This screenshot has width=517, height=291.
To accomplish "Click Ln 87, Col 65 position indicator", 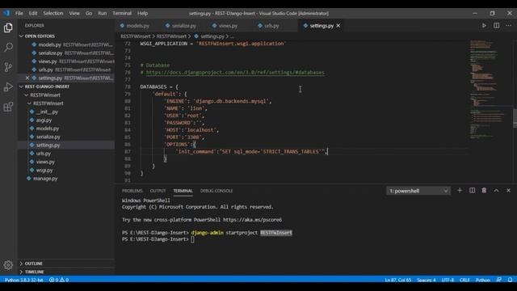I will point(398,280).
